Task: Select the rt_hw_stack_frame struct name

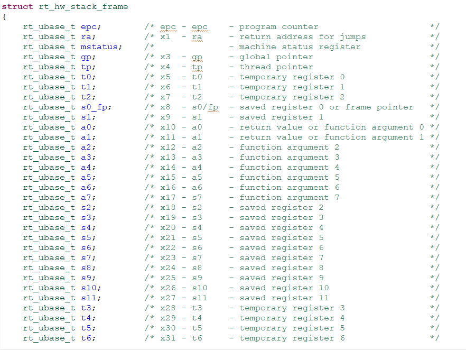Action: point(83,7)
